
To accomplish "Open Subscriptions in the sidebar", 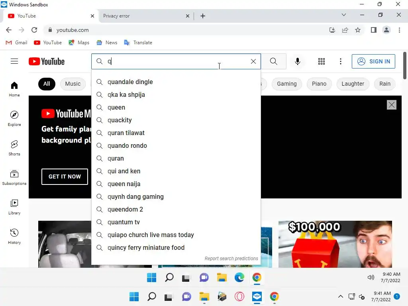I will click(14, 177).
